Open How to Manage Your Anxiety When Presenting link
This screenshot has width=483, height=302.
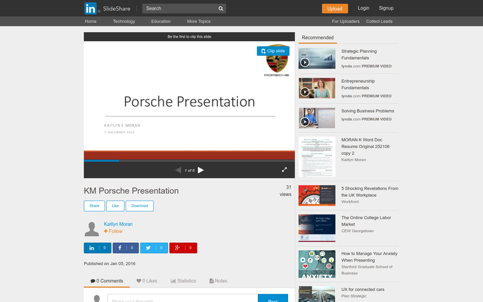369,257
